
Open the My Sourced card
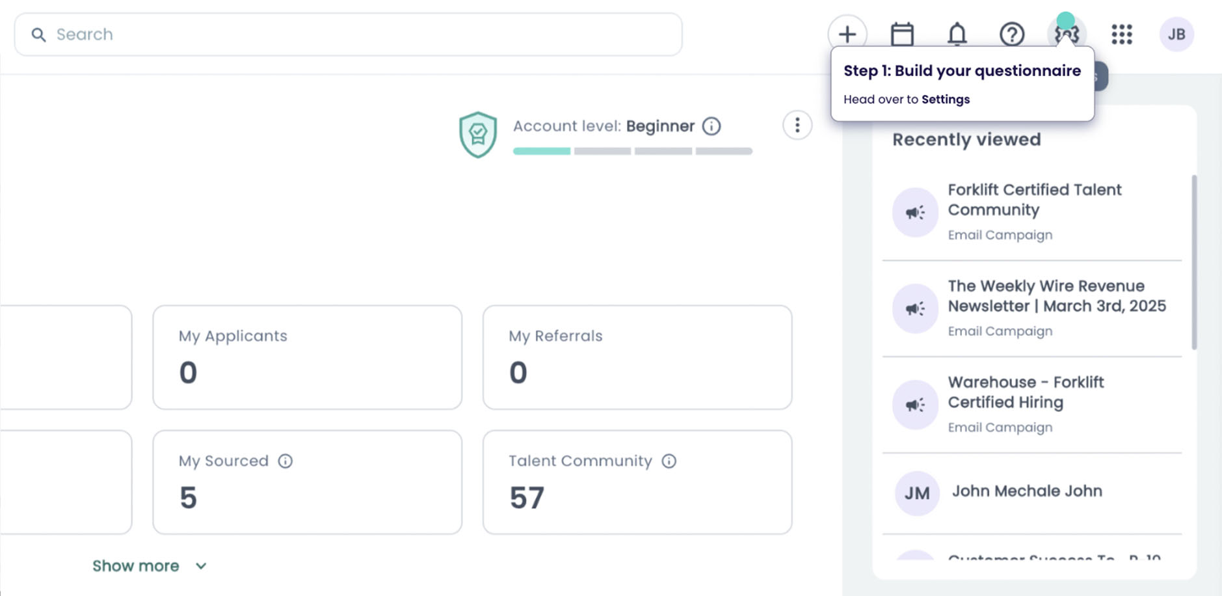pos(308,482)
